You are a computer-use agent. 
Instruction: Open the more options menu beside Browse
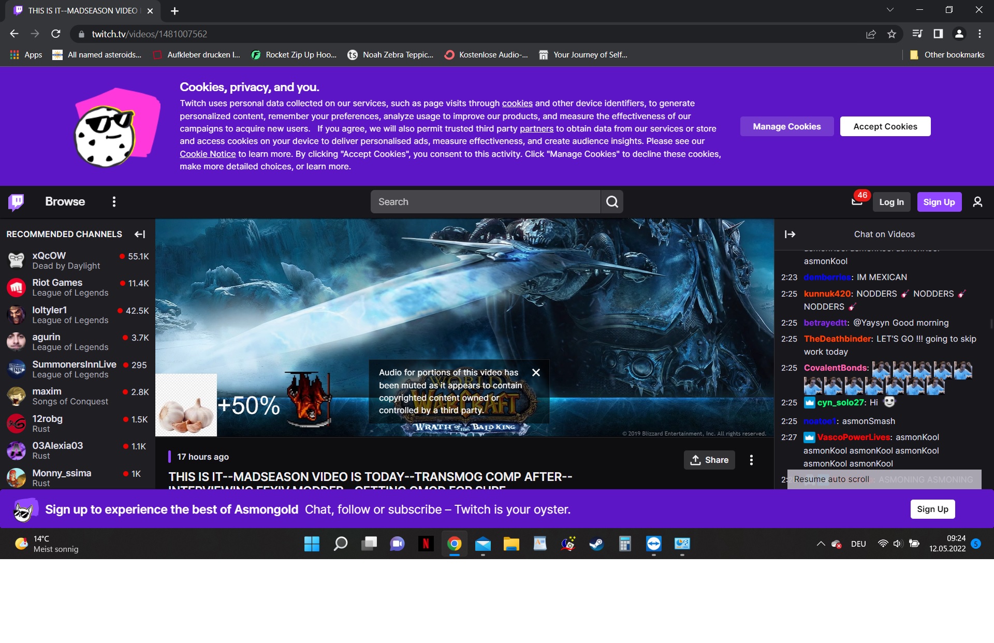point(114,202)
